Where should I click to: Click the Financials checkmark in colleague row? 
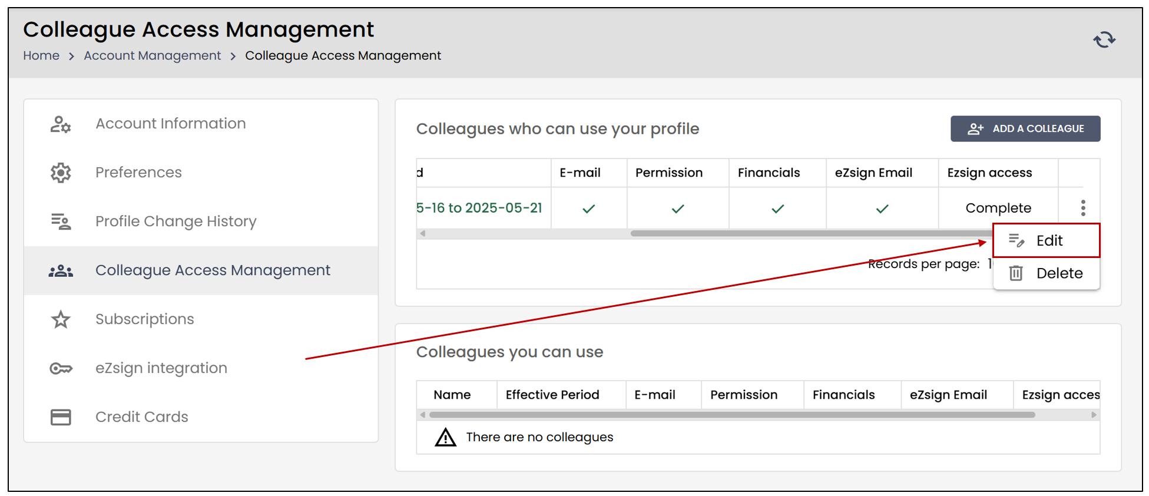pyautogui.click(x=778, y=209)
